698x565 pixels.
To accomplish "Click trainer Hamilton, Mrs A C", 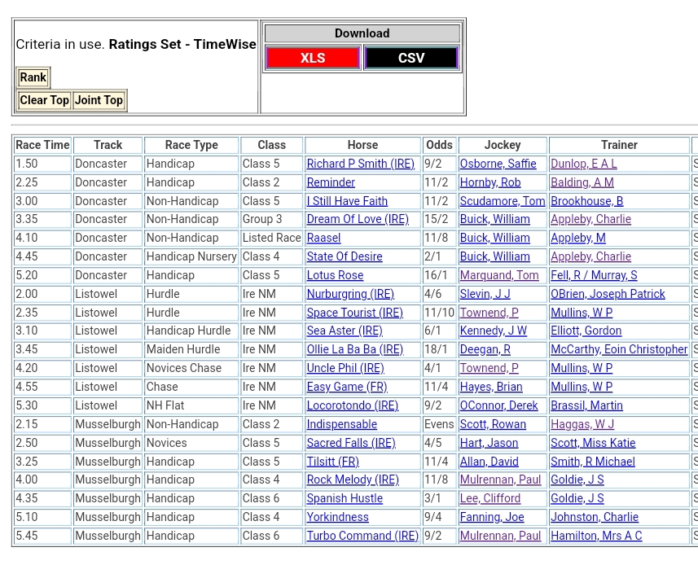I will click(595, 536).
